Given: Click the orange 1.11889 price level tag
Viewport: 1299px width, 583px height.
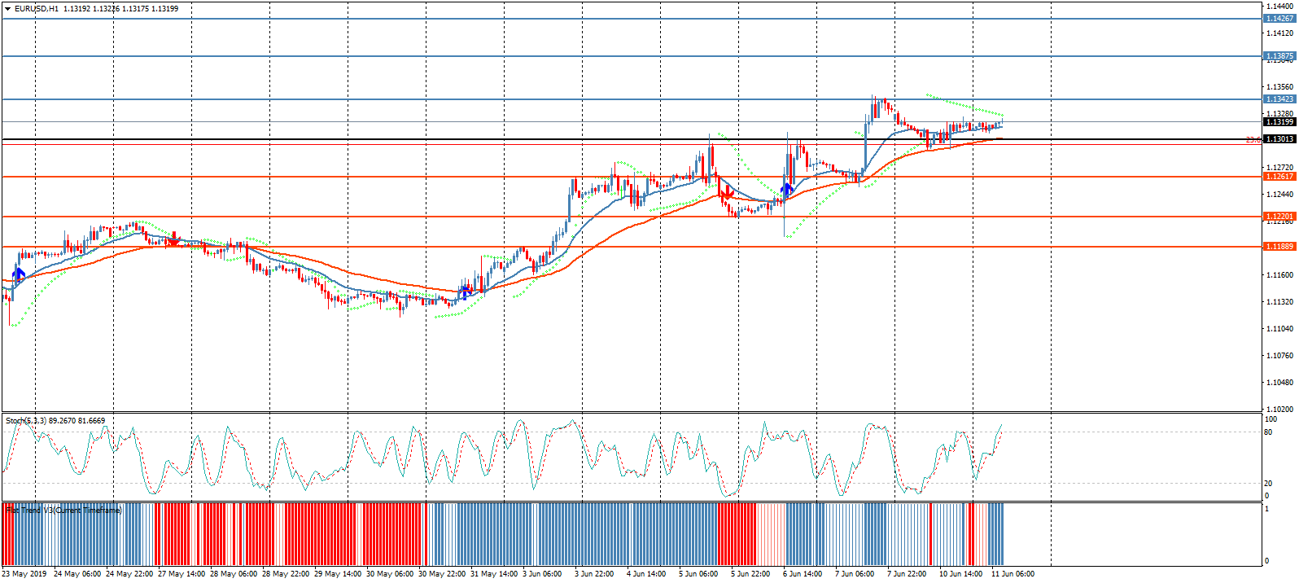Looking at the screenshot, I should pos(1278,247).
